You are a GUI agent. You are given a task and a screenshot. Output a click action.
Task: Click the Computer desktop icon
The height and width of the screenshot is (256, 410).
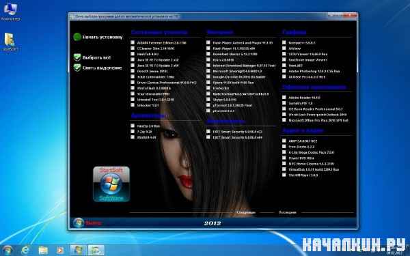(10, 12)
